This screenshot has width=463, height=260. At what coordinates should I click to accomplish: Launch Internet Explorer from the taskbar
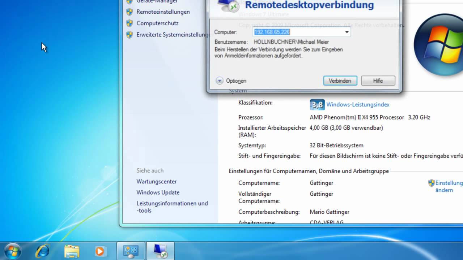point(43,251)
